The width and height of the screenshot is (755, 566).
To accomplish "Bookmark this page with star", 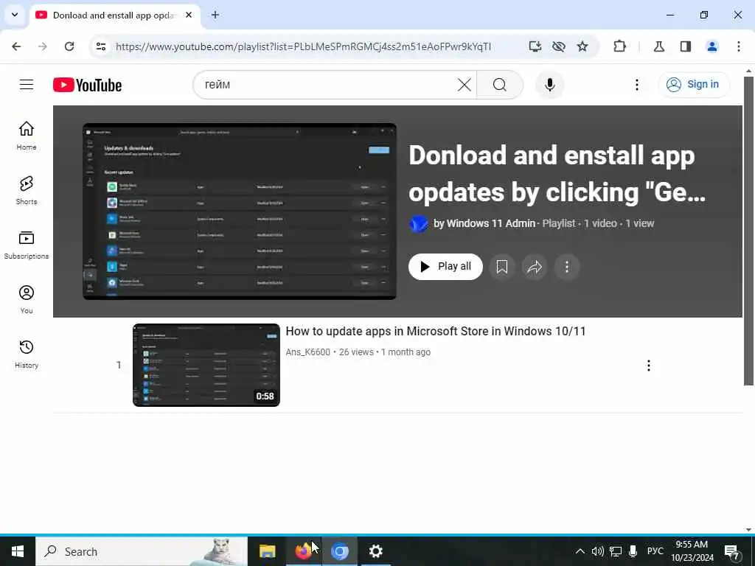I will tap(582, 46).
